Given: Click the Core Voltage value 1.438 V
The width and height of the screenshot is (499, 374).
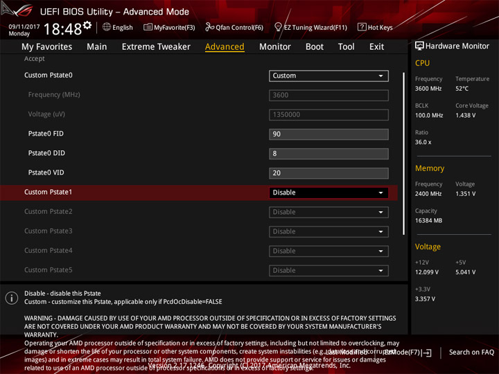Looking at the screenshot, I should [465, 115].
